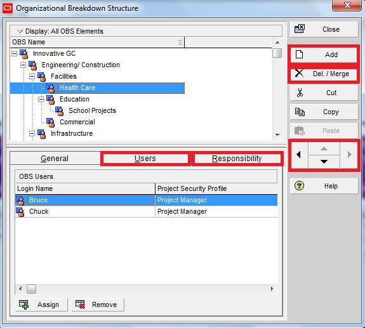The height and width of the screenshot is (328, 365).
Task: Select School Projects in the tree
Action: click(92, 110)
